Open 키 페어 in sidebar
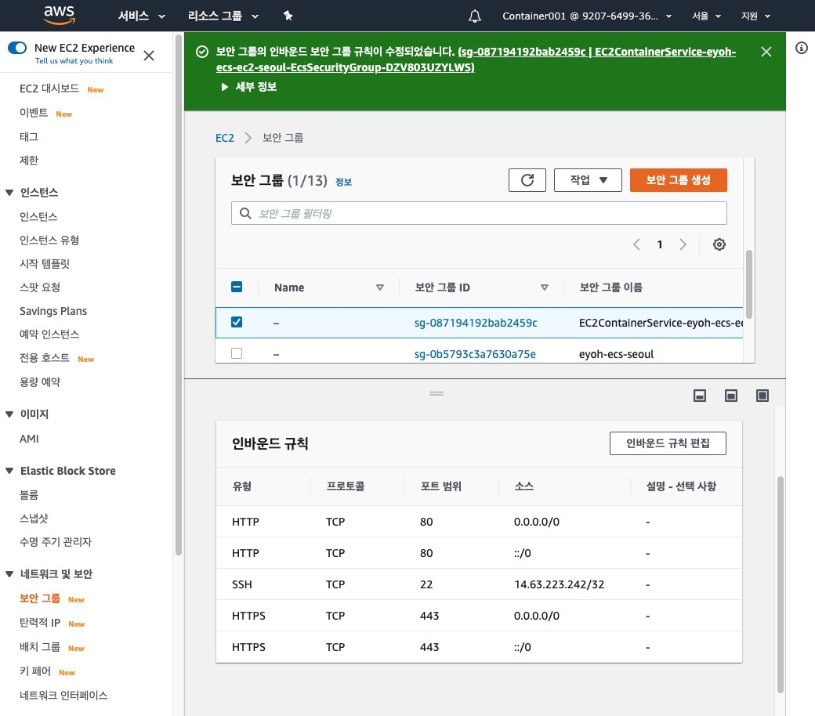The image size is (815, 716). tap(34, 671)
